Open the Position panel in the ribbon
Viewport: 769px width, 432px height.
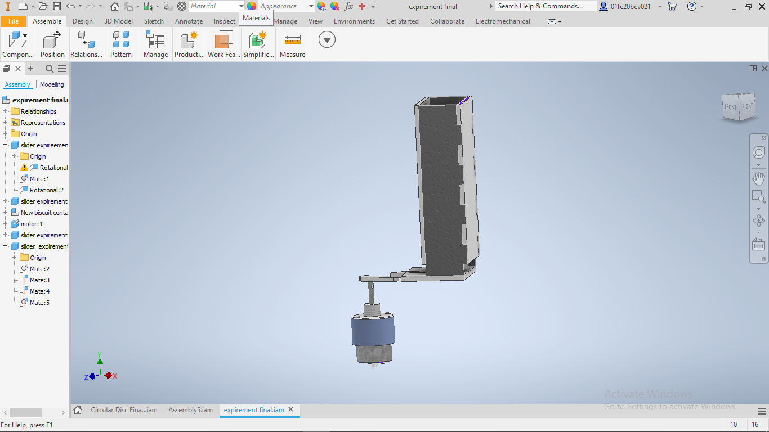[52, 44]
